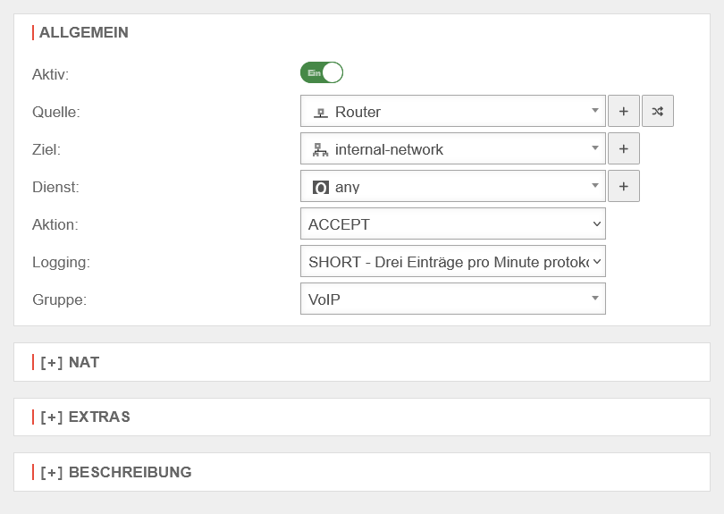Expand the EXTRAS section
Image resolution: width=724 pixels, height=514 pixels.
[85, 417]
